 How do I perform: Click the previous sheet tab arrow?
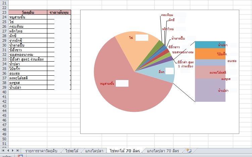(8, 150)
